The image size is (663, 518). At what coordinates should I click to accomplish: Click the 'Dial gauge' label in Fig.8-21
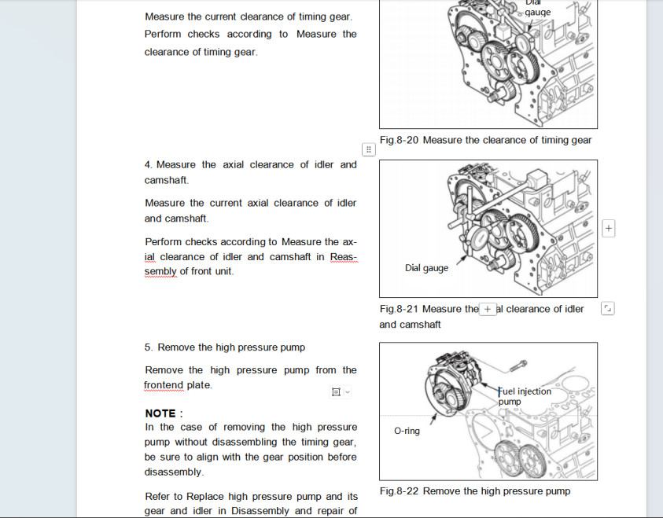pos(426,268)
